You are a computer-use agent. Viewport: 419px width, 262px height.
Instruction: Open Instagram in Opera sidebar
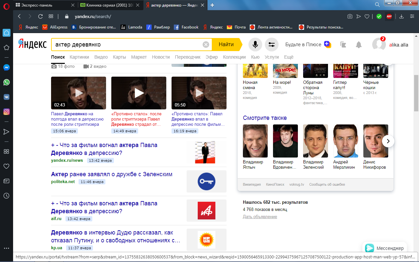coord(6,112)
